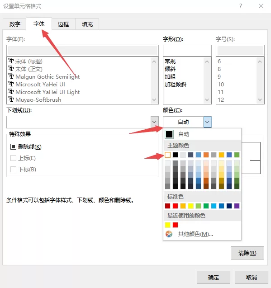This screenshot has height=288, width=271.
Task: Select 加粗倾斜 font style
Action: click(176, 84)
